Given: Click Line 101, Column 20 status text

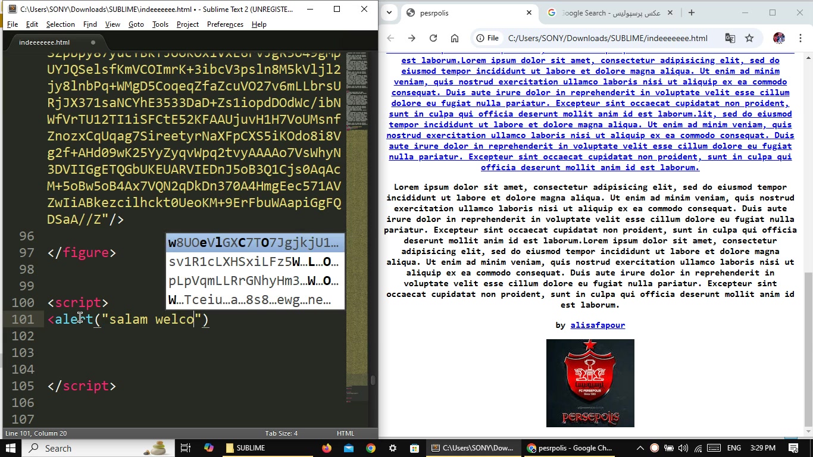Looking at the screenshot, I should 36,433.
